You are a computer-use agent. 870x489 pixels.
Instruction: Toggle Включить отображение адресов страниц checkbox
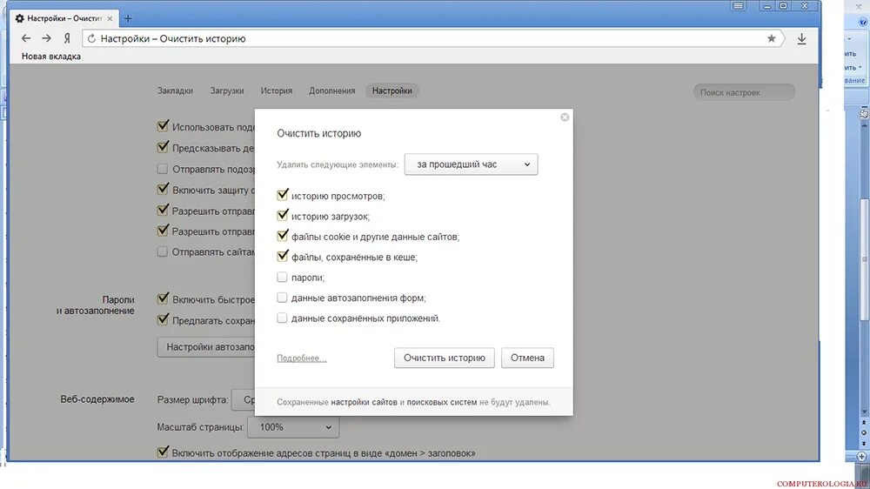tap(163, 452)
